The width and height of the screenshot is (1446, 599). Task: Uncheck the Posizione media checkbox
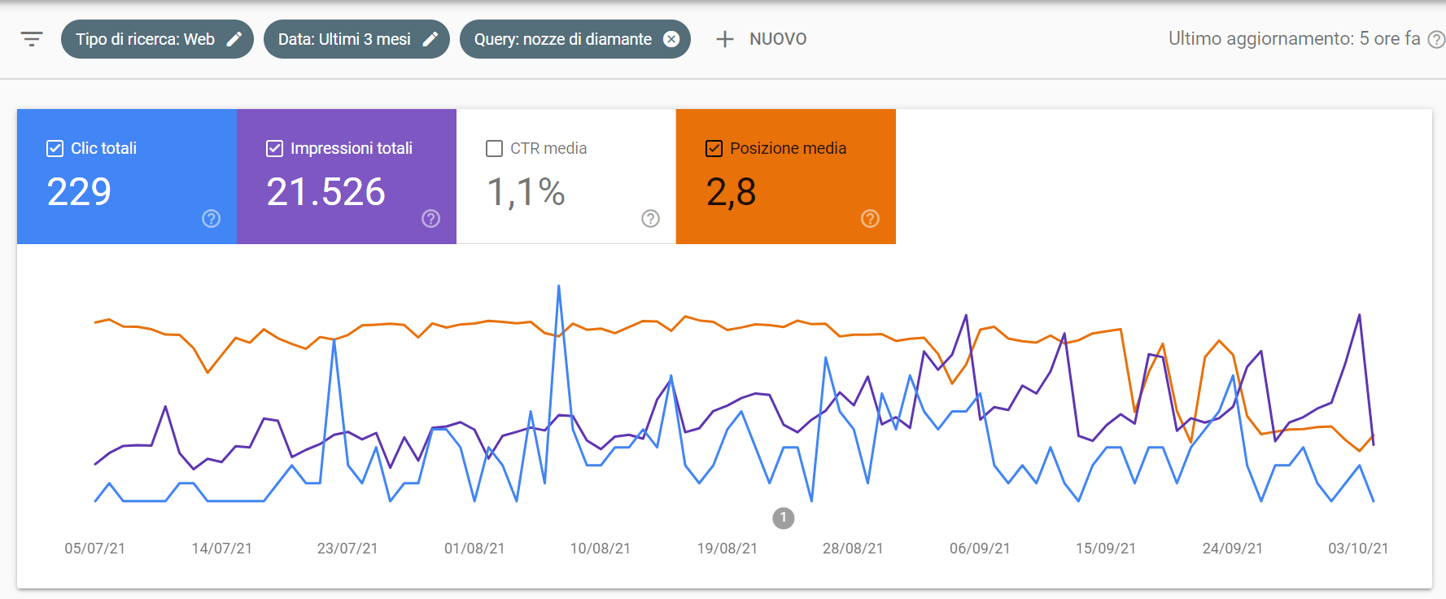click(x=714, y=148)
